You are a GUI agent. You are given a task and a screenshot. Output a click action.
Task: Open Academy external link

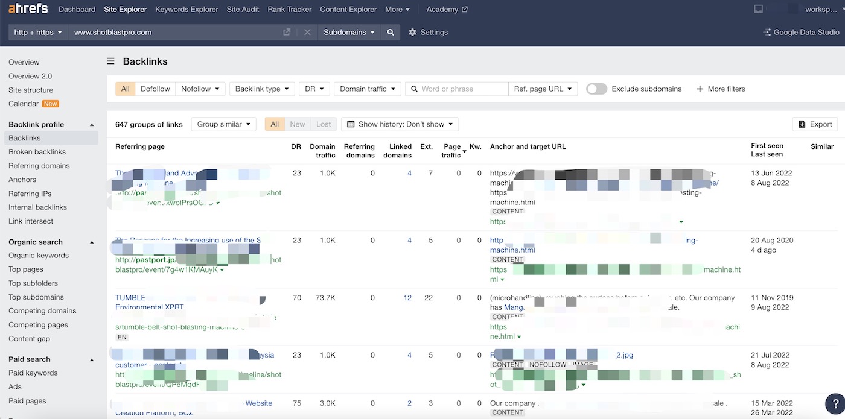point(447,9)
